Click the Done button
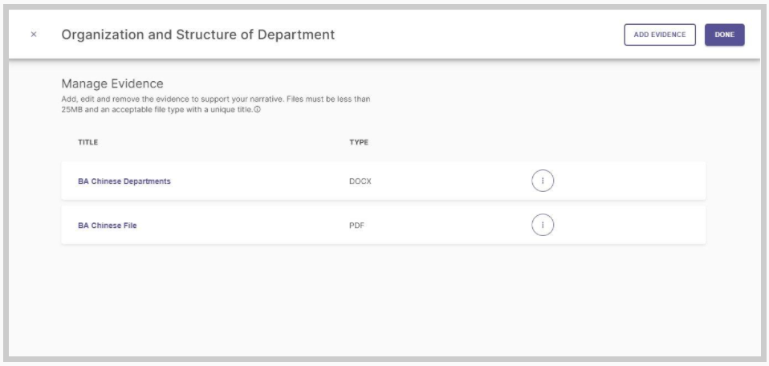Screen dimensions: 769x366 tap(724, 35)
